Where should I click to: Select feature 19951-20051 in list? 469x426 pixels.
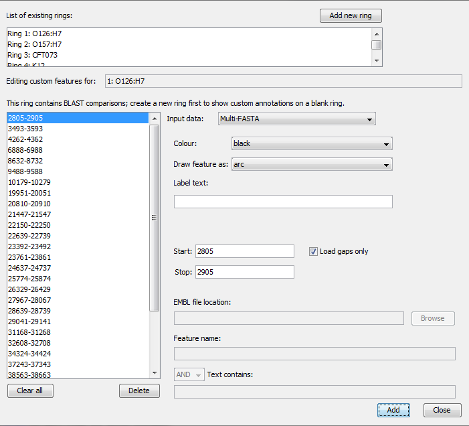point(78,193)
